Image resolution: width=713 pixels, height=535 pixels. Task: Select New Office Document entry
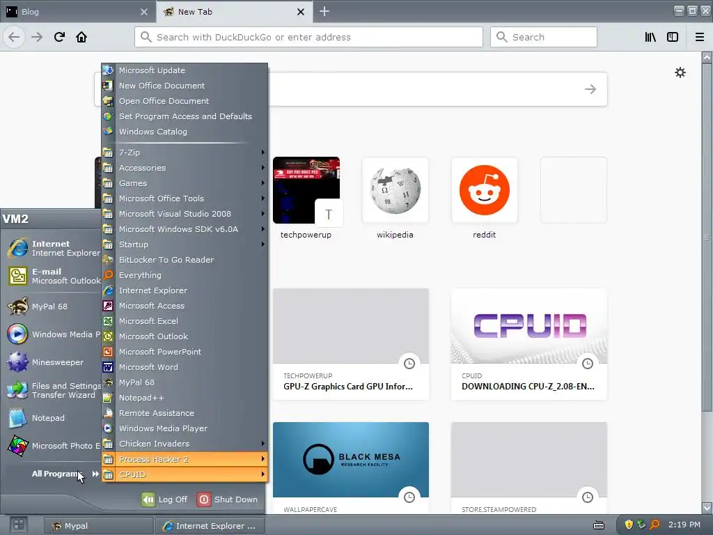pos(185,86)
